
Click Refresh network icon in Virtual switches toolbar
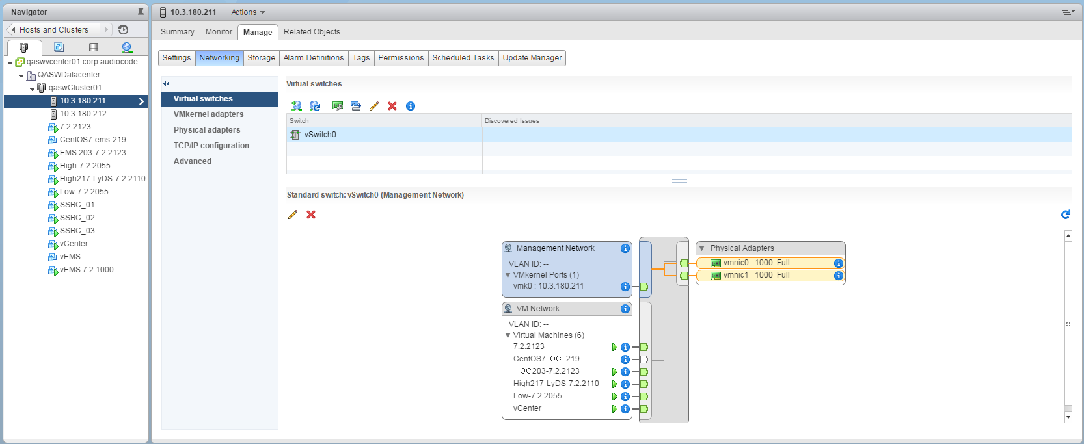pos(315,106)
